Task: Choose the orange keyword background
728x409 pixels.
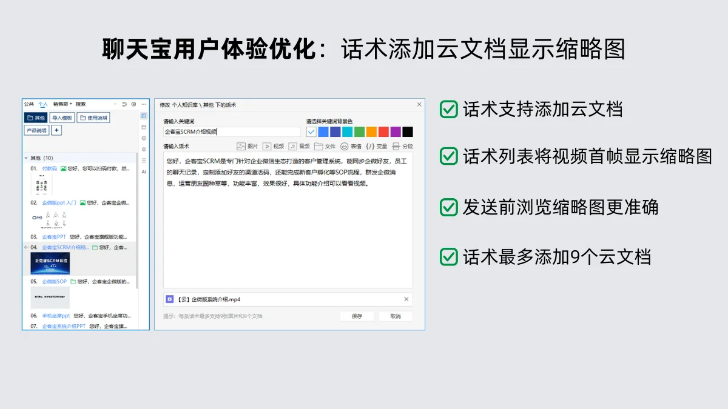Action: coord(371,131)
